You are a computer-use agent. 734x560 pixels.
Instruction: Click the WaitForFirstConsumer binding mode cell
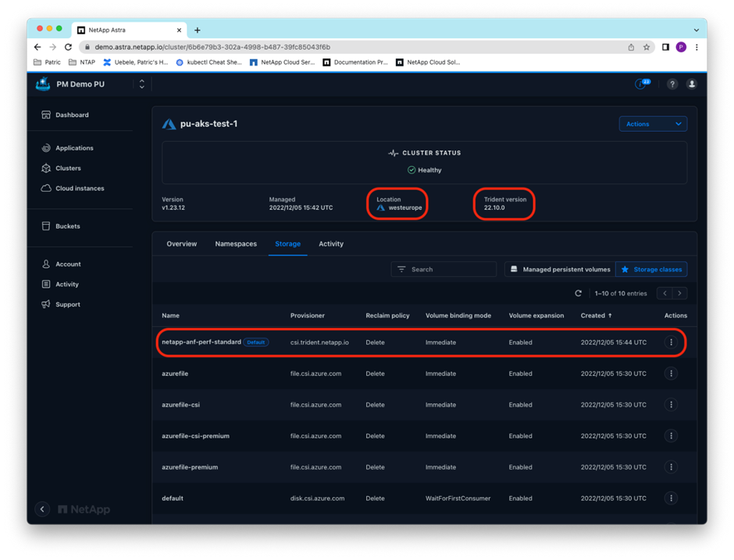(x=458, y=498)
